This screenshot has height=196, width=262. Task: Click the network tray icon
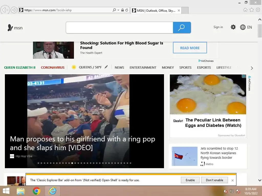coord(232,191)
